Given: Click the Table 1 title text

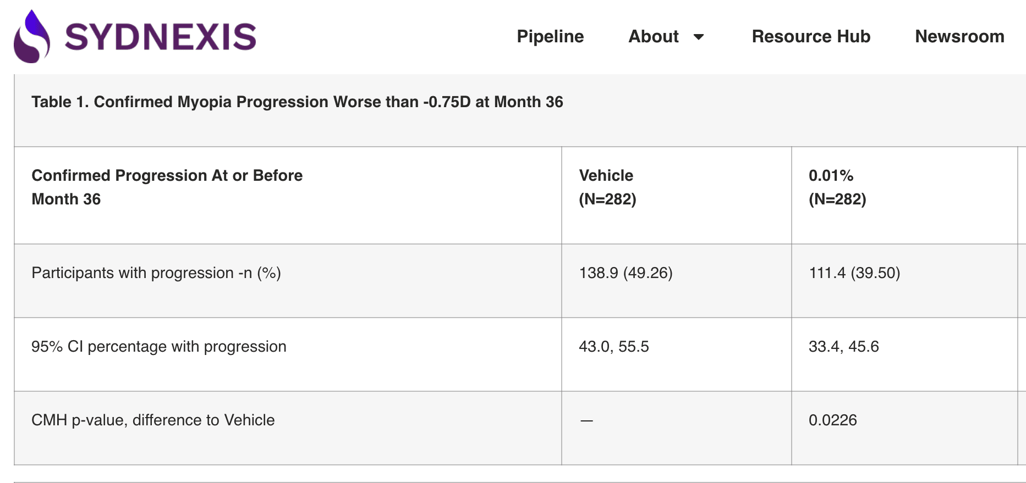Looking at the screenshot, I should (x=297, y=102).
